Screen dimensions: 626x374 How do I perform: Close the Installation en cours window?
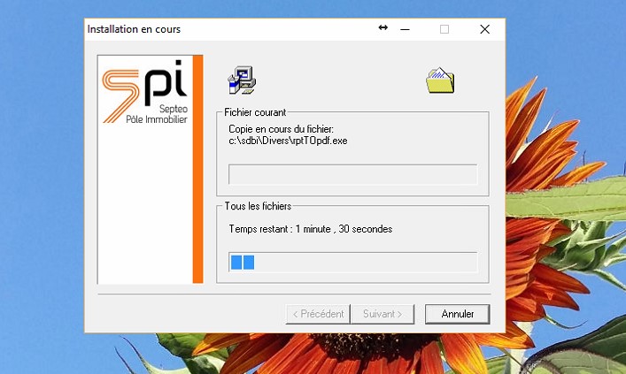[x=484, y=29]
